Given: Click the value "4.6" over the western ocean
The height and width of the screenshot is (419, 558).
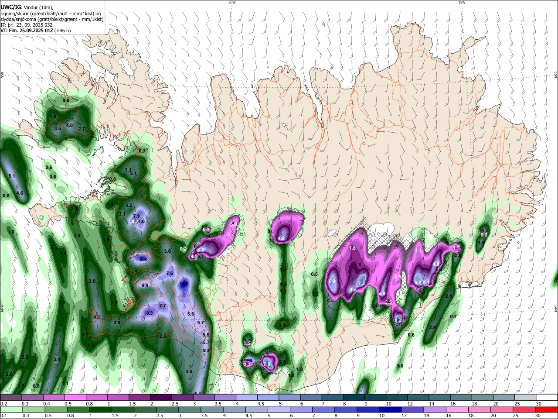Looking at the screenshot, I should (20, 193).
